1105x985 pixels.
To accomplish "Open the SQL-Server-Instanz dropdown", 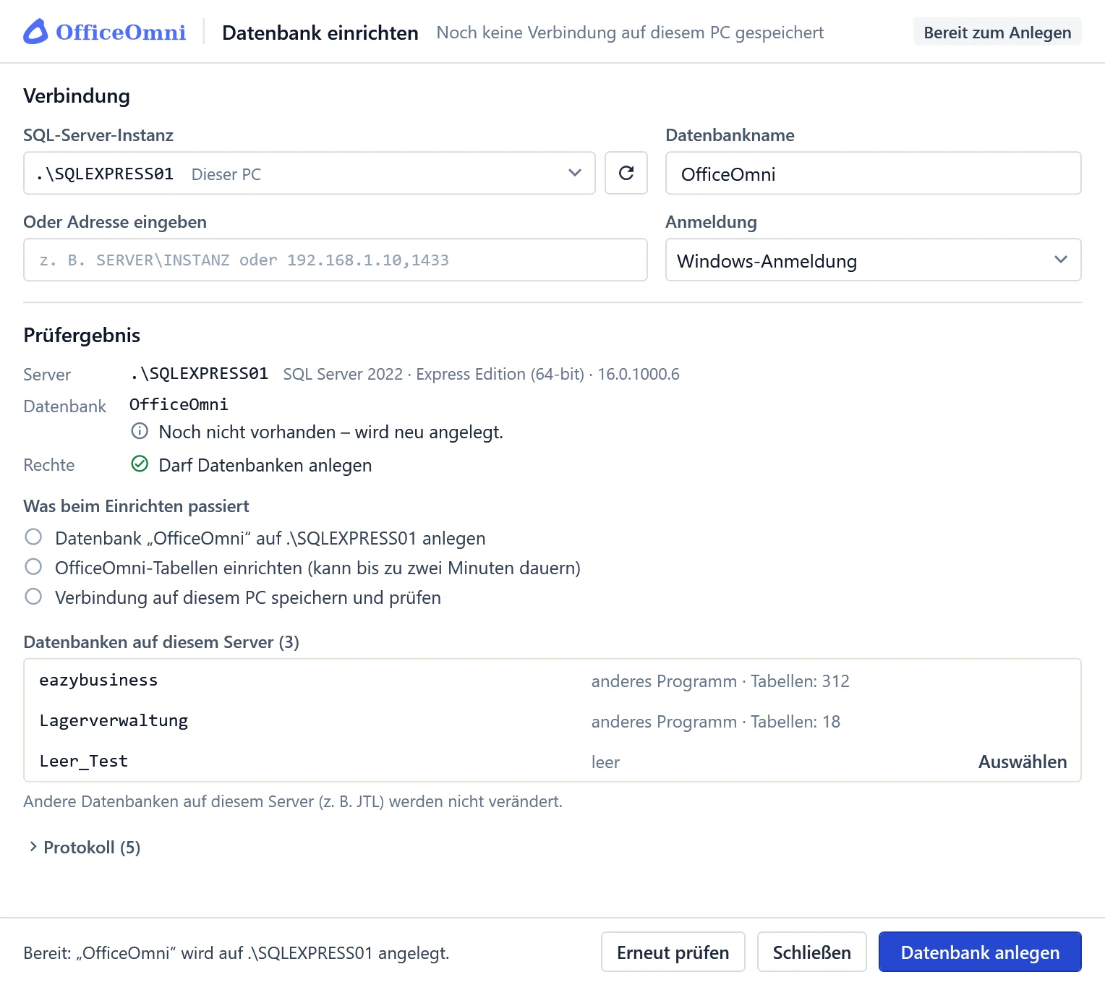I will pos(310,173).
